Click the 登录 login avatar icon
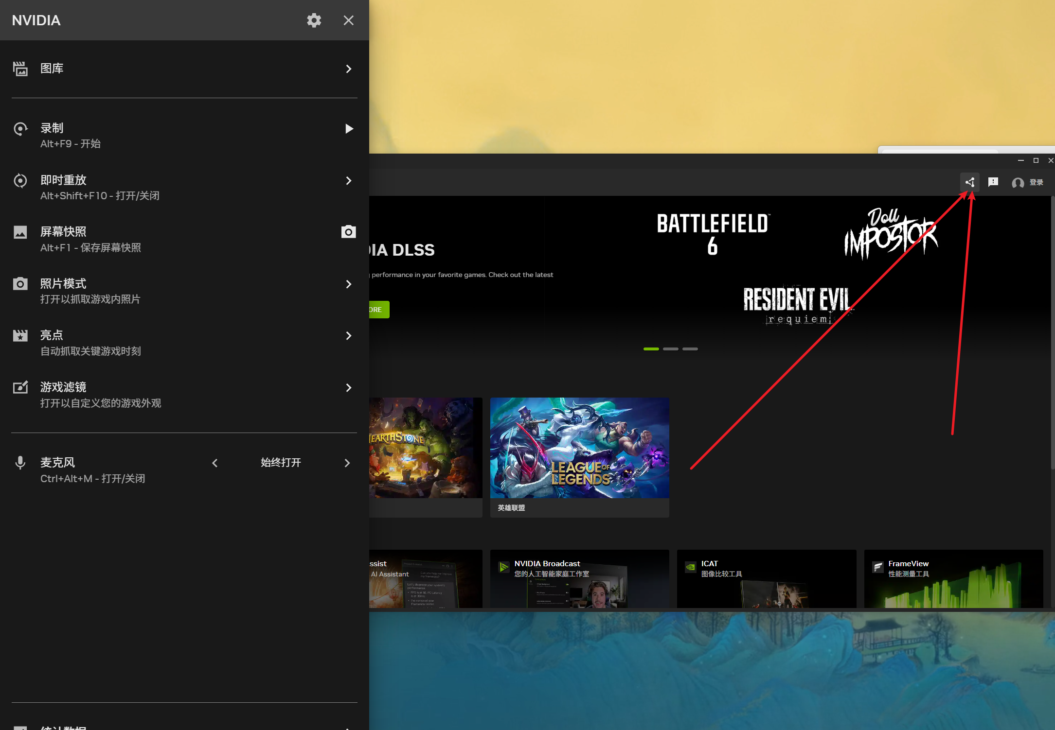The image size is (1055, 730). tap(1018, 183)
